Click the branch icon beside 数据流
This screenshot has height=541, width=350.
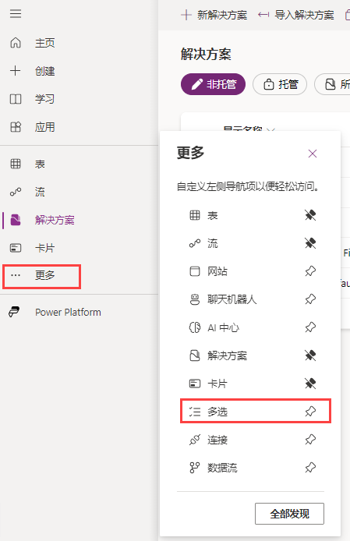(195, 468)
